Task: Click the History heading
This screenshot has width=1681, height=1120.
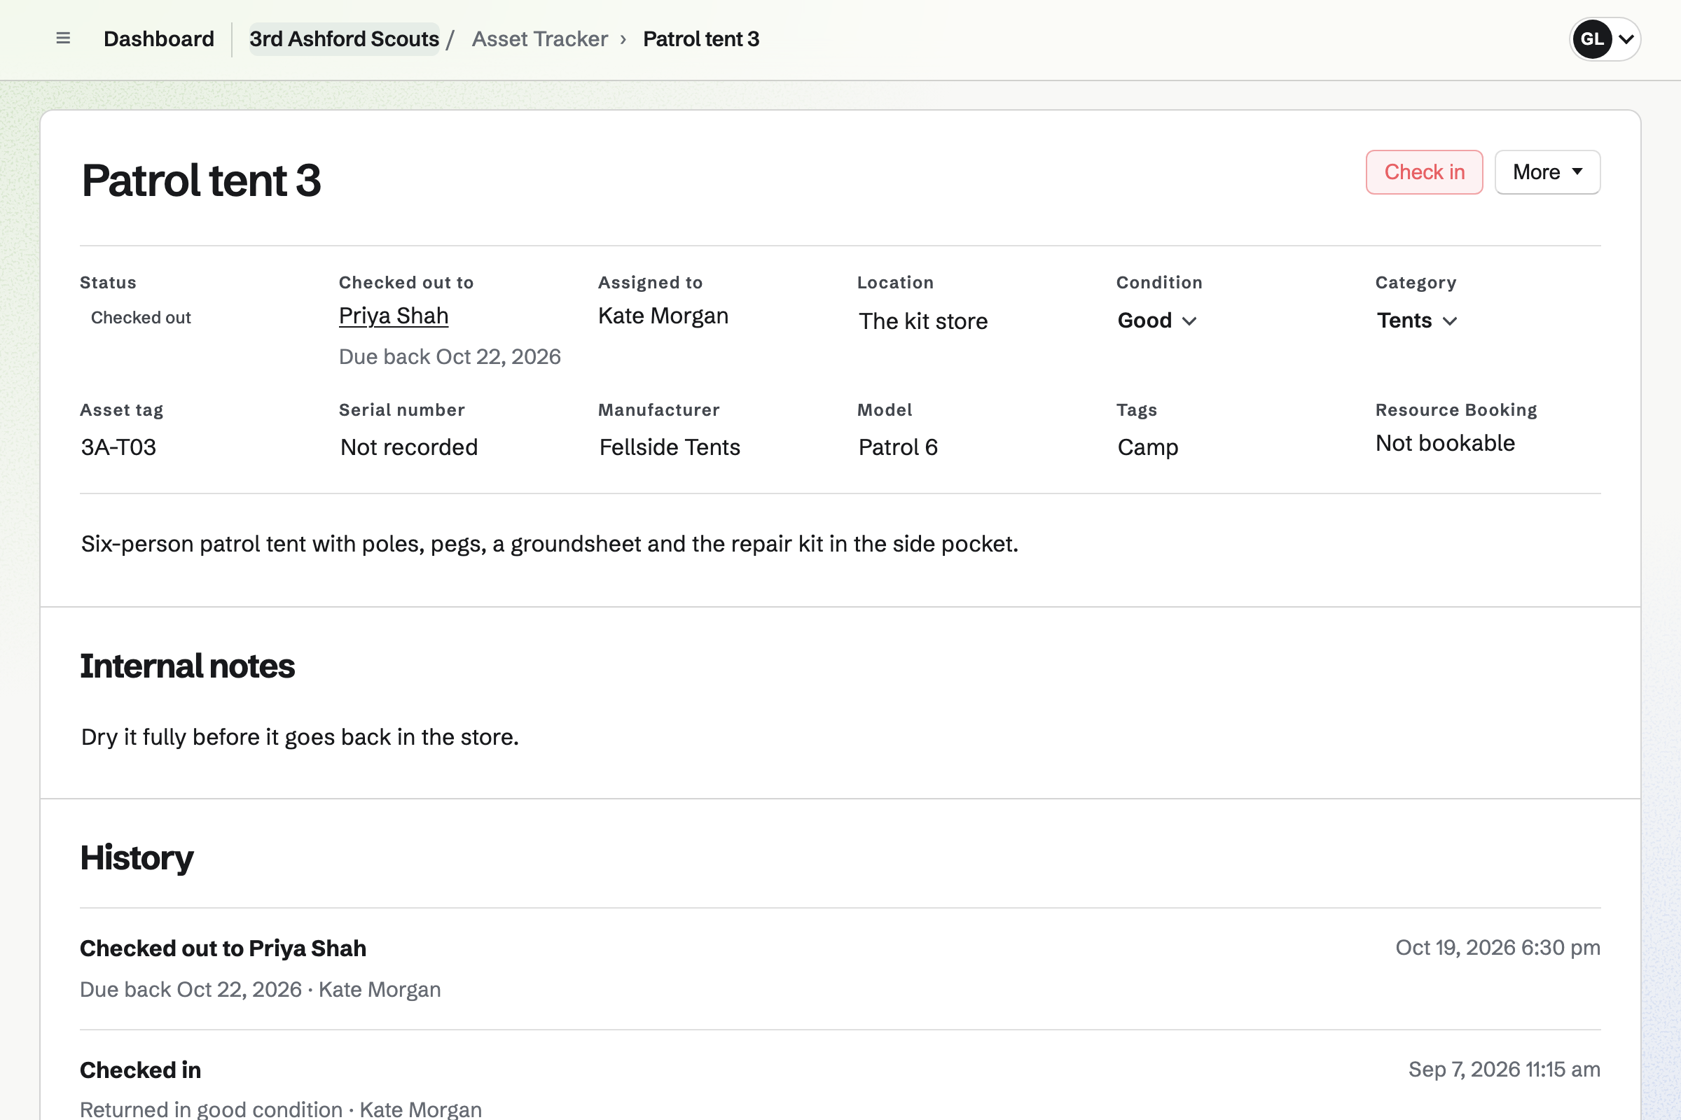Action: click(x=137, y=858)
